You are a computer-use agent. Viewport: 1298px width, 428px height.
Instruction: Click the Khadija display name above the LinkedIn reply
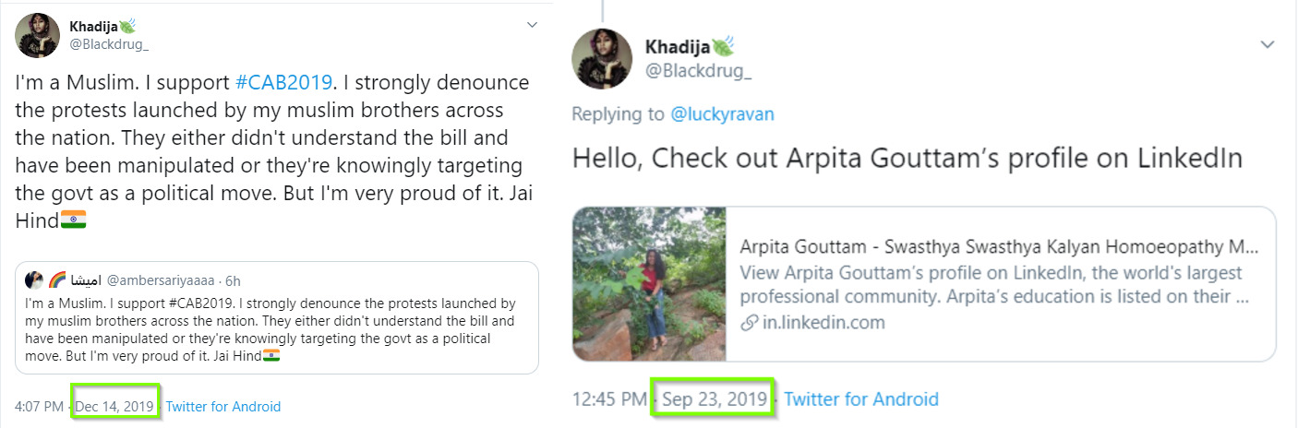tap(679, 47)
